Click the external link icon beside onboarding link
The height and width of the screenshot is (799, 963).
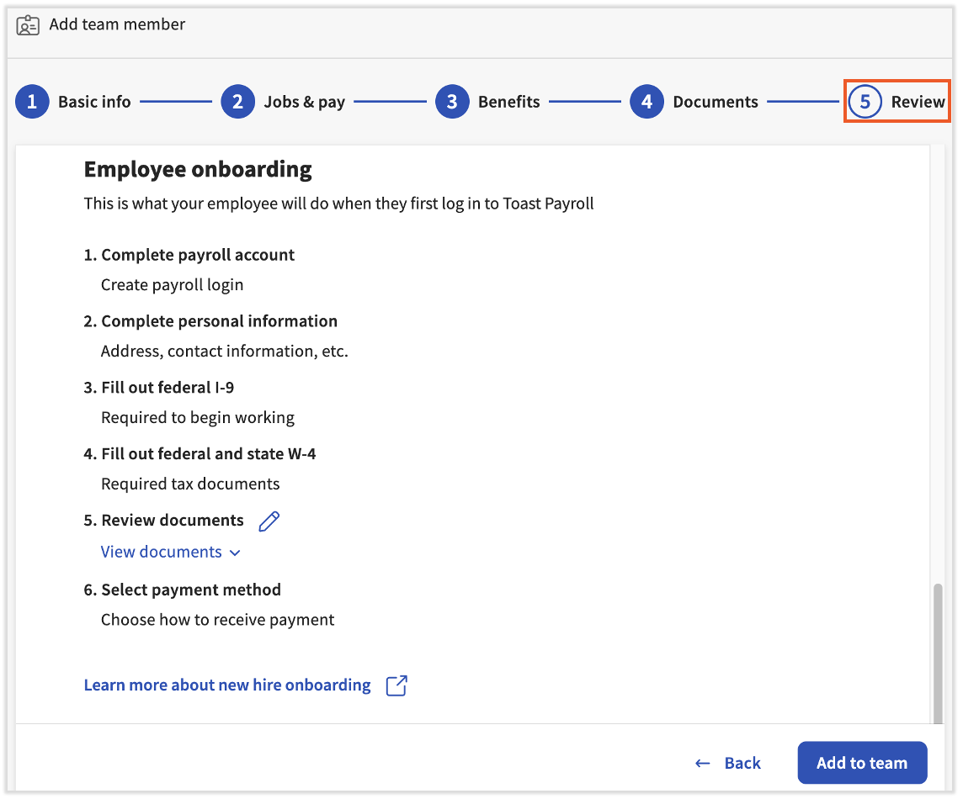point(396,685)
